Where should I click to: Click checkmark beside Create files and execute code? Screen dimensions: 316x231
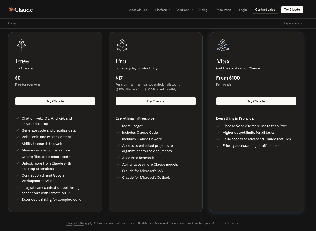(x=17, y=157)
